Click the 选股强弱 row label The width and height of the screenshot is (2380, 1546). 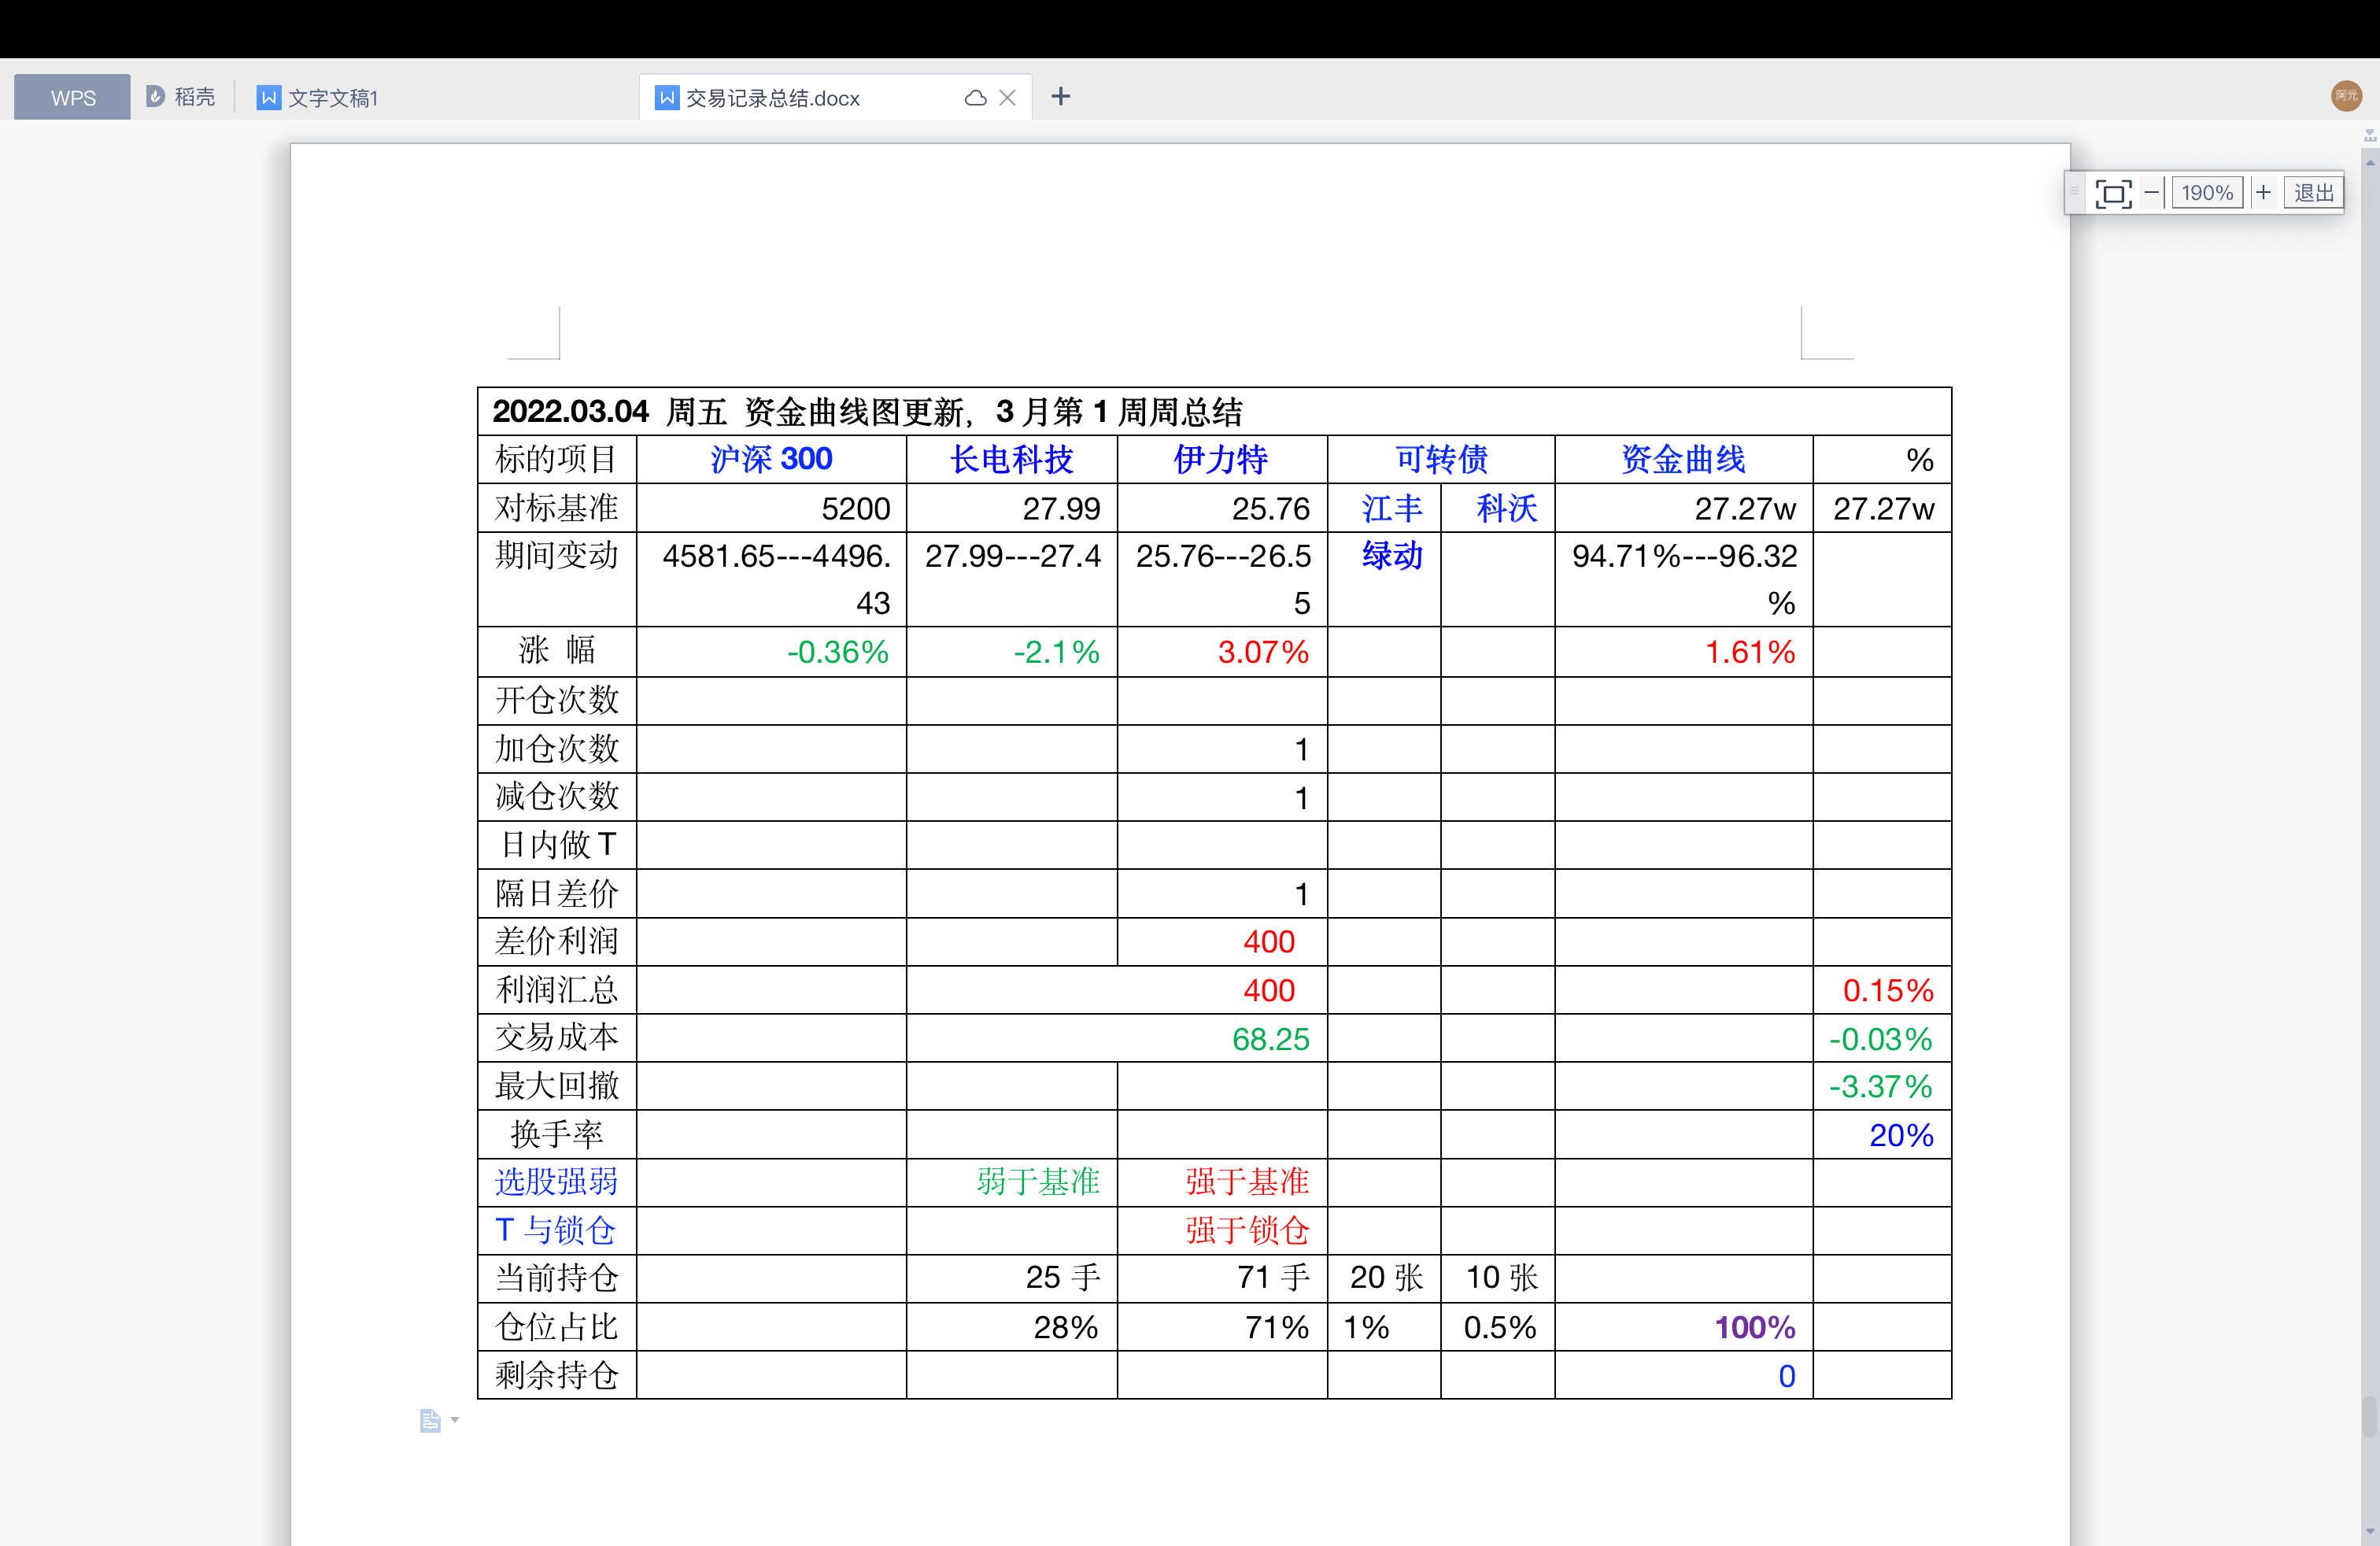556,1182
